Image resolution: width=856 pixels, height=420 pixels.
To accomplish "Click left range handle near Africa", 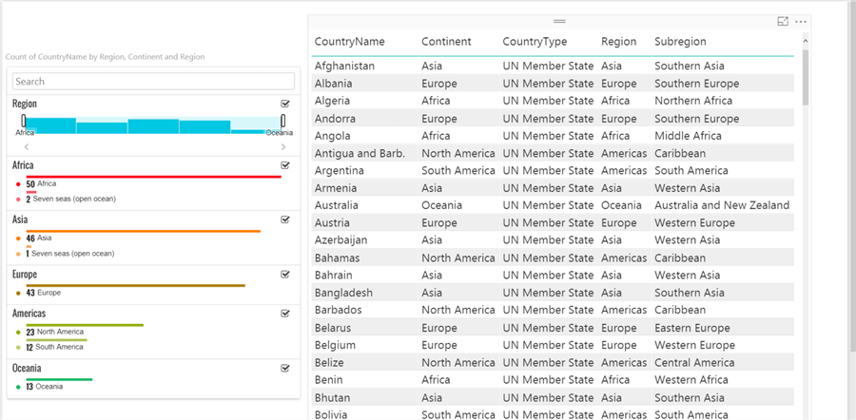I will [x=24, y=121].
